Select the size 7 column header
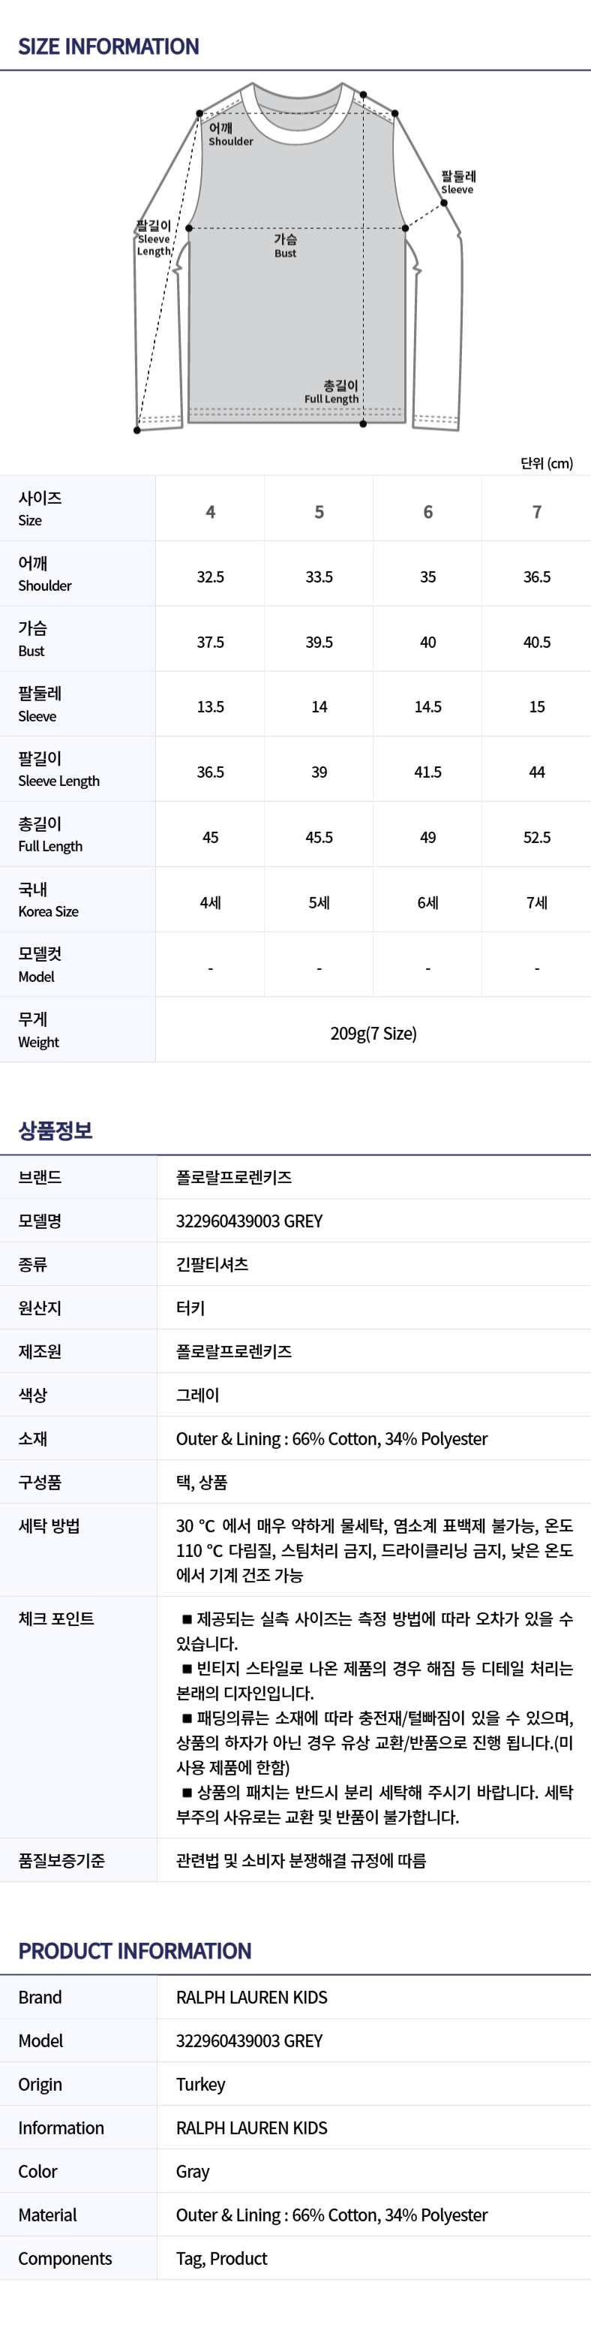The width and height of the screenshot is (591, 2352). (537, 511)
